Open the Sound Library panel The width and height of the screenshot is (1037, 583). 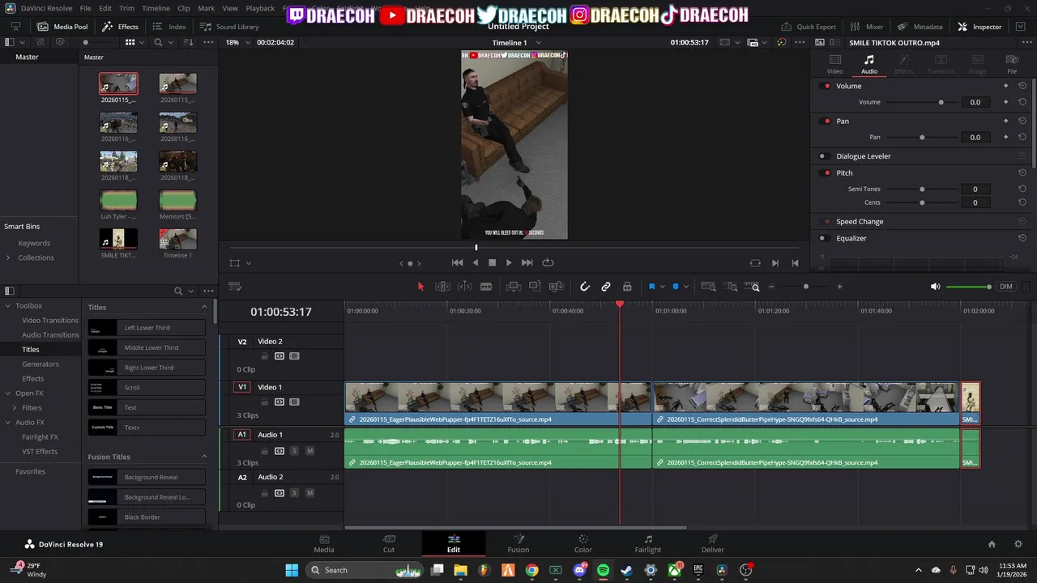(x=229, y=27)
